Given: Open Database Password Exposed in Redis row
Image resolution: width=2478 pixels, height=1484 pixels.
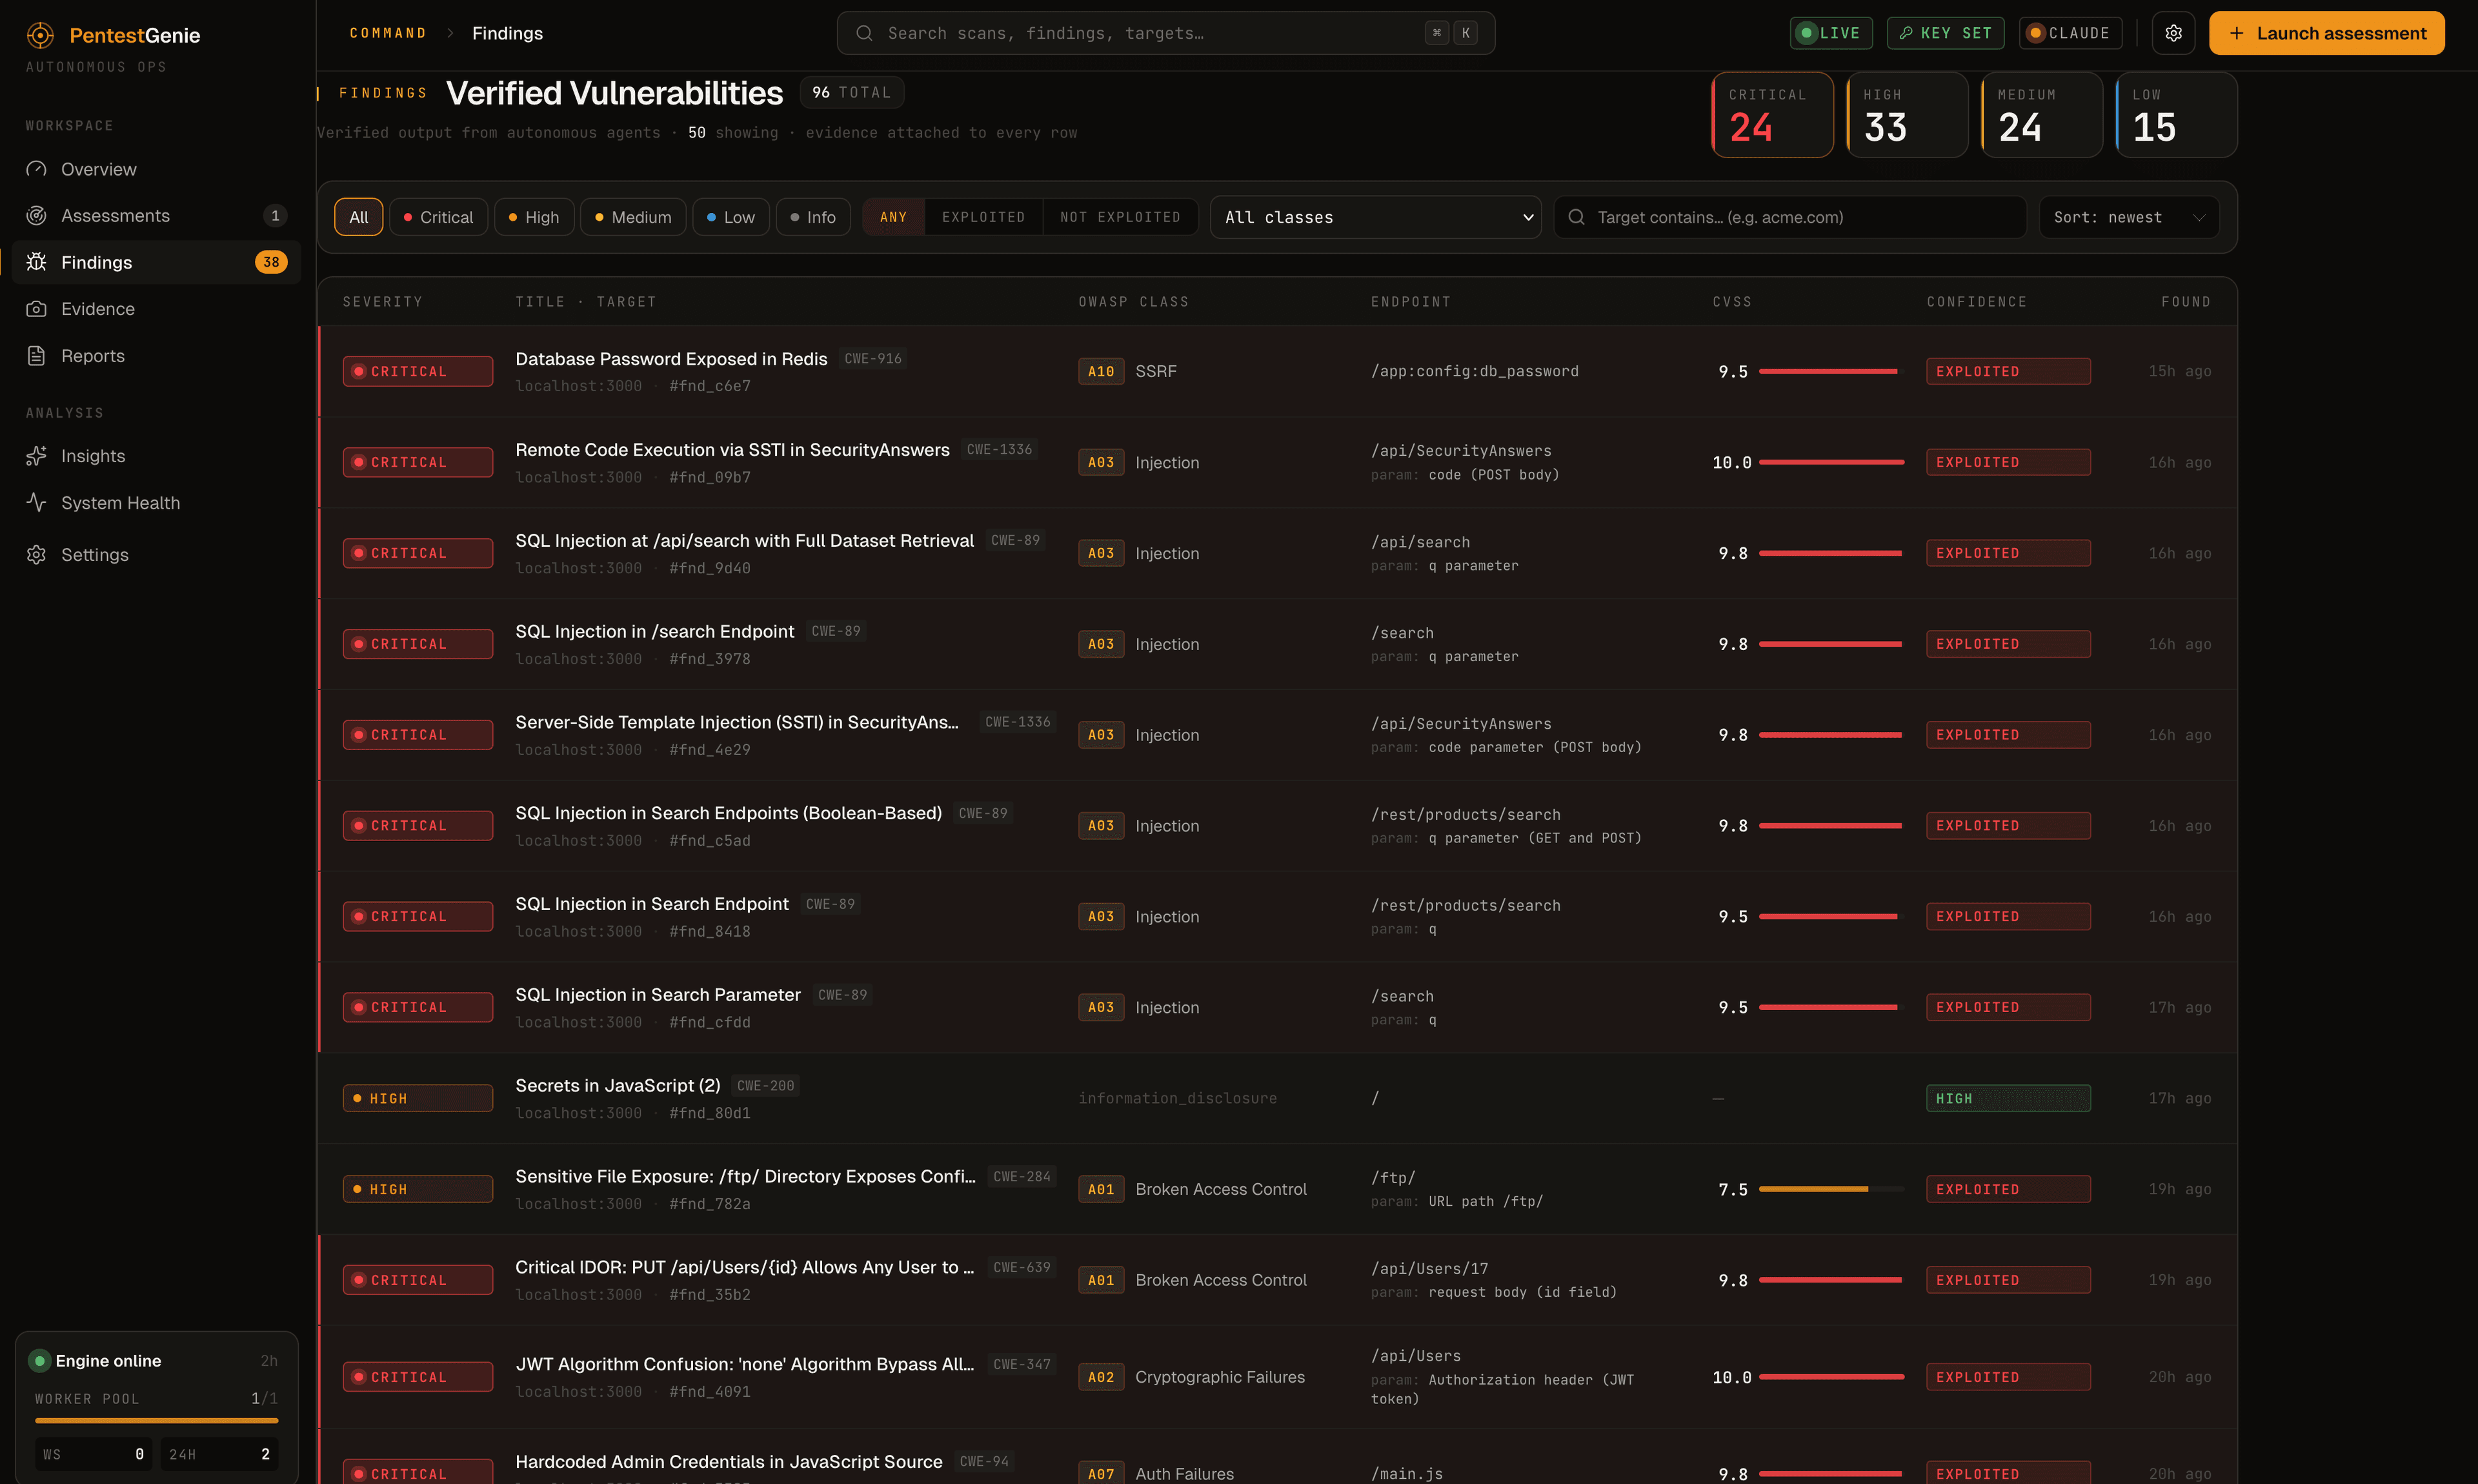Looking at the screenshot, I should click(1276, 371).
